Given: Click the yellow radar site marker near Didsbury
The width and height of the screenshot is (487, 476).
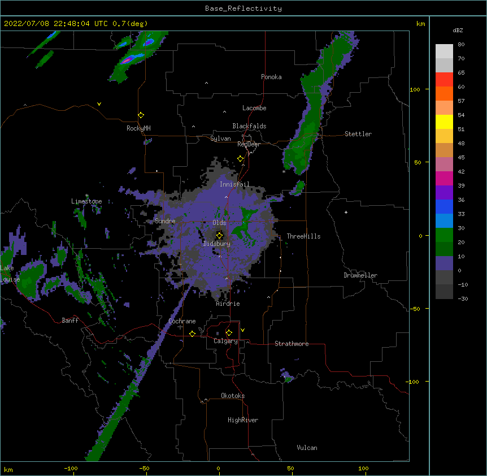Looking at the screenshot, I should [x=219, y=235].
